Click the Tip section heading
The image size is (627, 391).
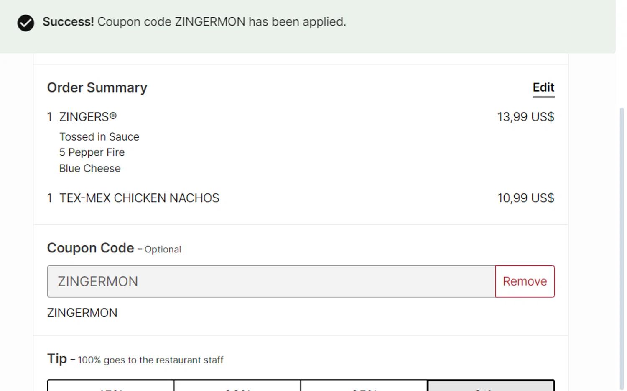57,359
